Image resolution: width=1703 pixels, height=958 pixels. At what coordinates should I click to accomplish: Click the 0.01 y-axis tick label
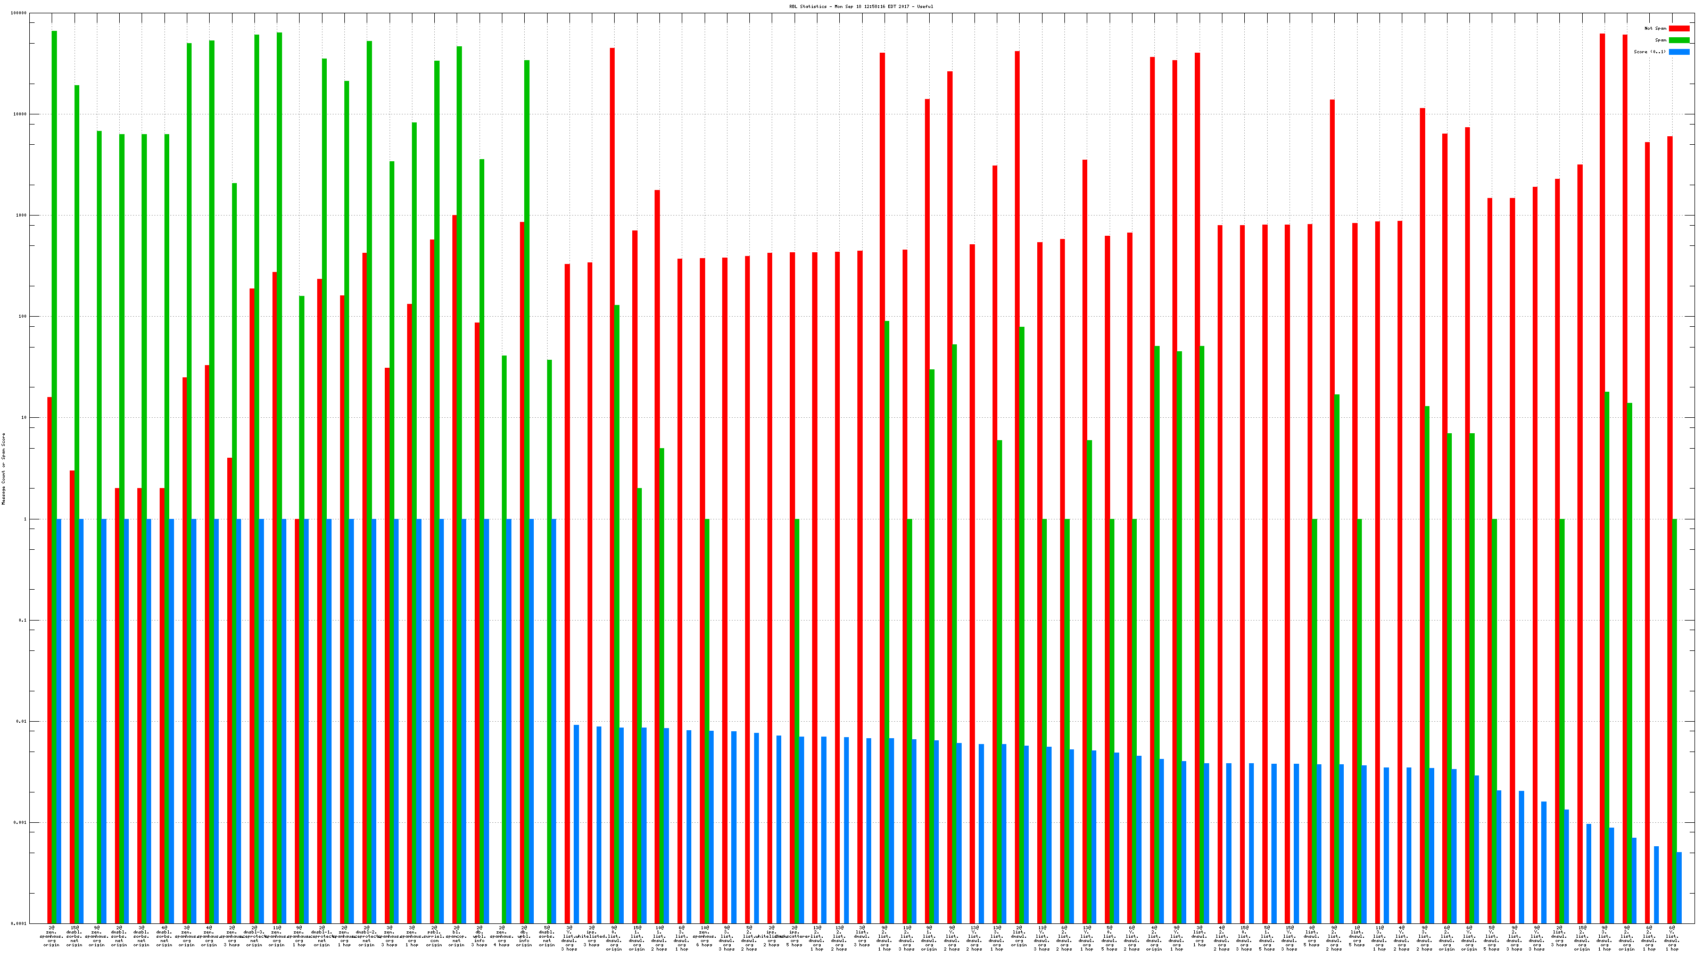pos(21,721)
